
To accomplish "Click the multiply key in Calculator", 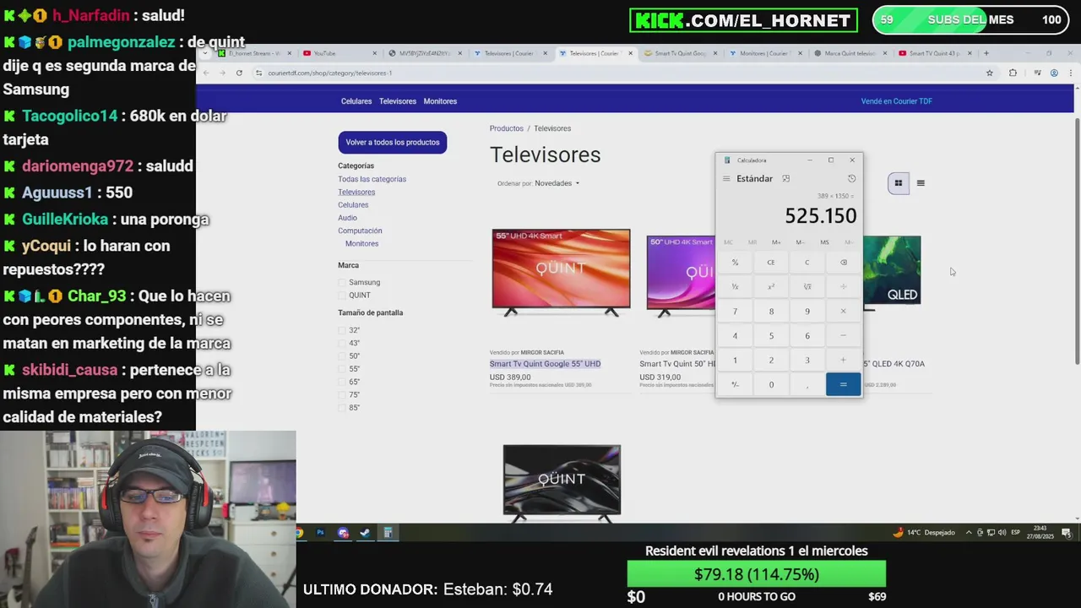I will tap(843, 312).
